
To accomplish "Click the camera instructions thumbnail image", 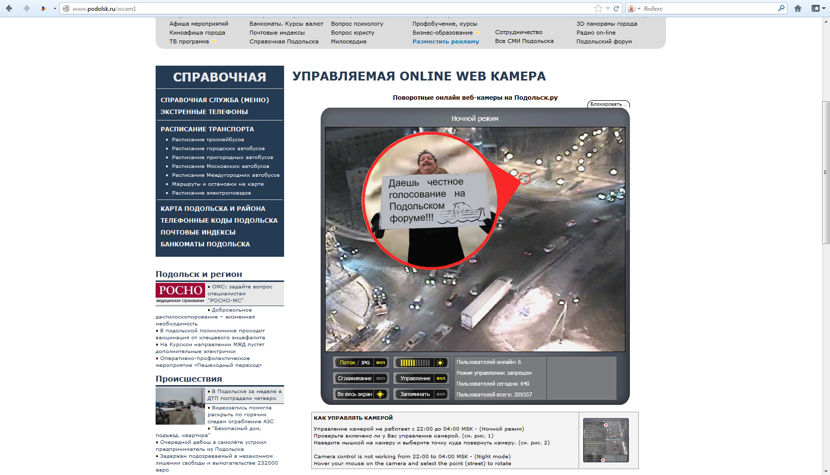I will [606, 440].
